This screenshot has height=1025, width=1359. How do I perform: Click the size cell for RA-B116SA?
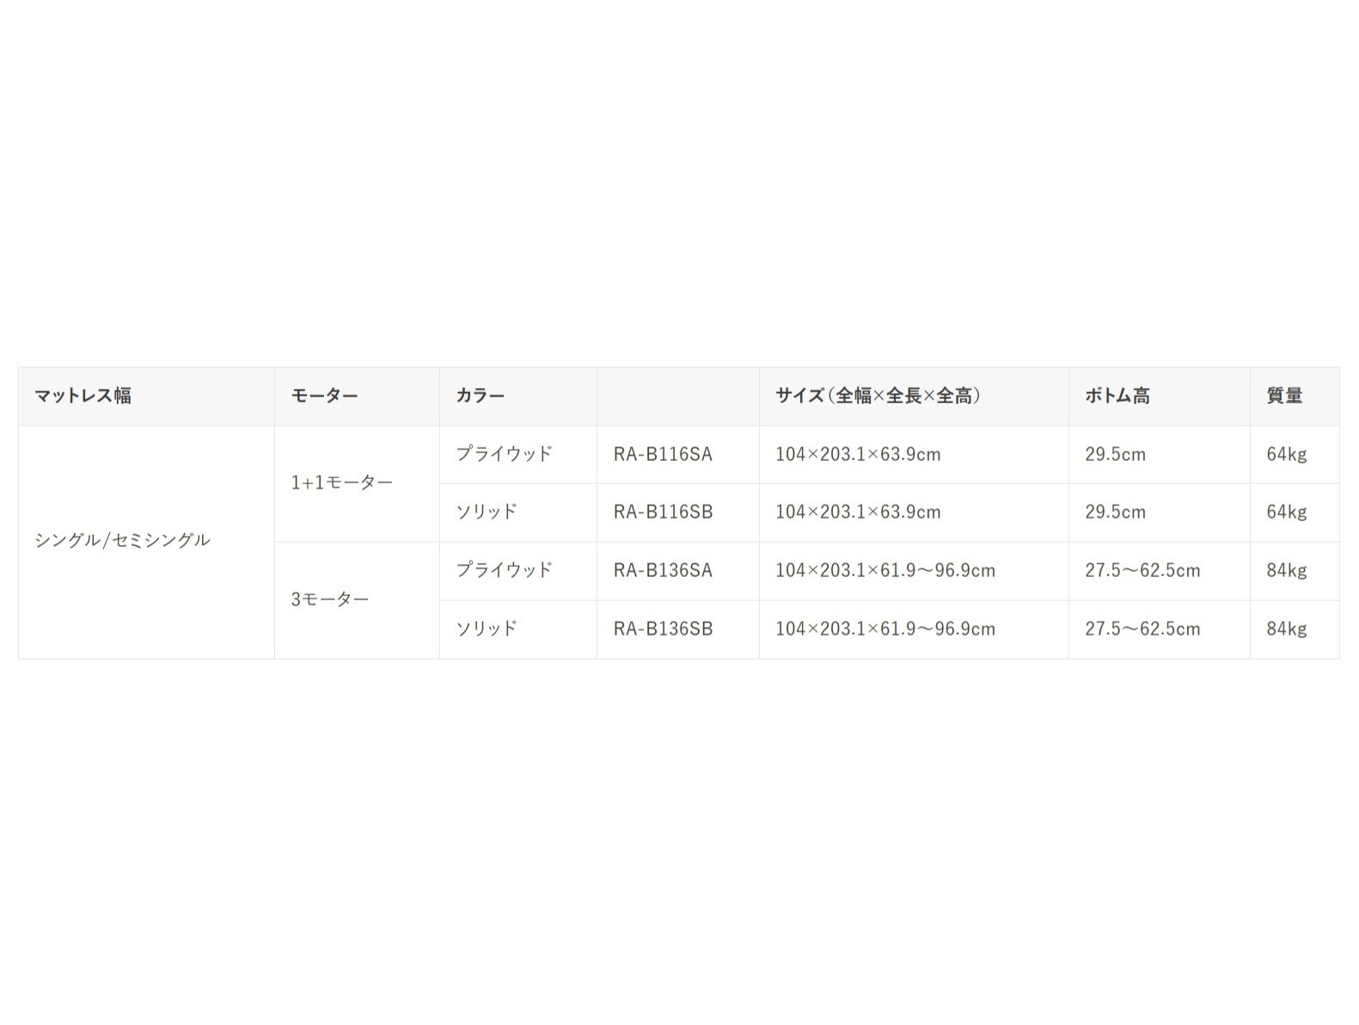coord(858,454)
